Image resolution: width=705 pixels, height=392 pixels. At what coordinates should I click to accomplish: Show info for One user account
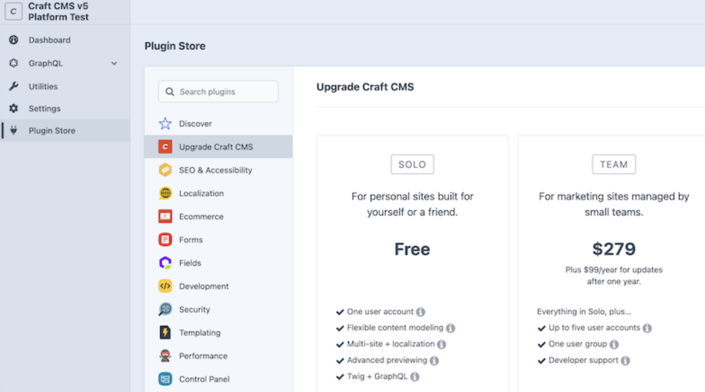pyautogui.click(x=420, y=312)
